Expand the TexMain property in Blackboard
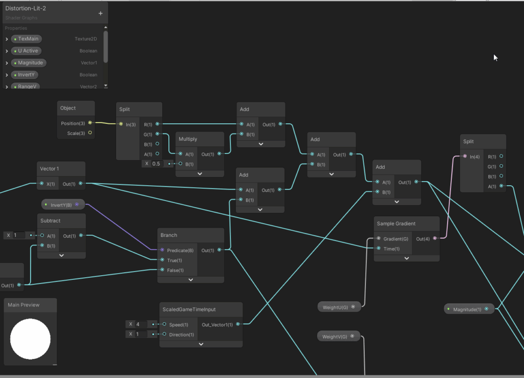Viewport: 524px width, 378px height. click(7, 39)
